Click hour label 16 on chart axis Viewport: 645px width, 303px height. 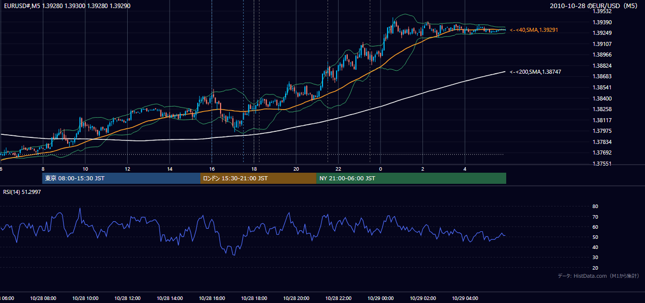click(212, 169)
